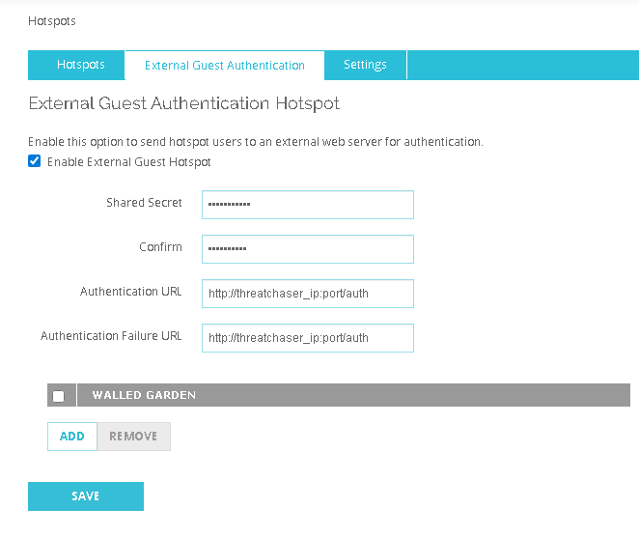Tick the Walled Garden header checkbox
639x537 pixels.
click(59, 396)
